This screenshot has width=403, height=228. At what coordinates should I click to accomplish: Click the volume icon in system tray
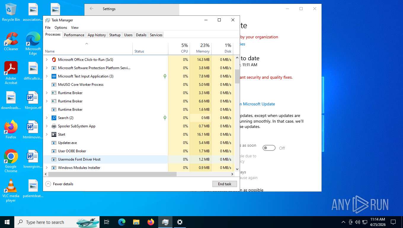[x=357, y=222]
